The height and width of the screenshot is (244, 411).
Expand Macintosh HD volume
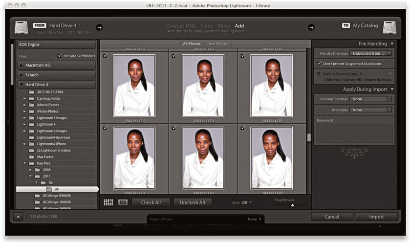click(x=22, y=65)
